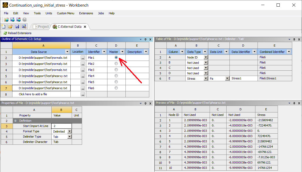Viewport: 302px width, 172px height.
Task: Browse location for normalx.txt file
Action: coord(83,58)
